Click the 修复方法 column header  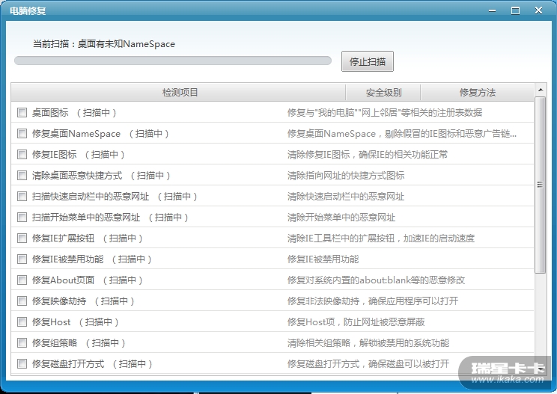pyautogui.click(x=477, y=93)
